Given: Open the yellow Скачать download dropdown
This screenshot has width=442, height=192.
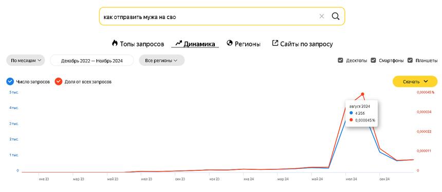Looking at the screenshot, I should coord(415,82).
